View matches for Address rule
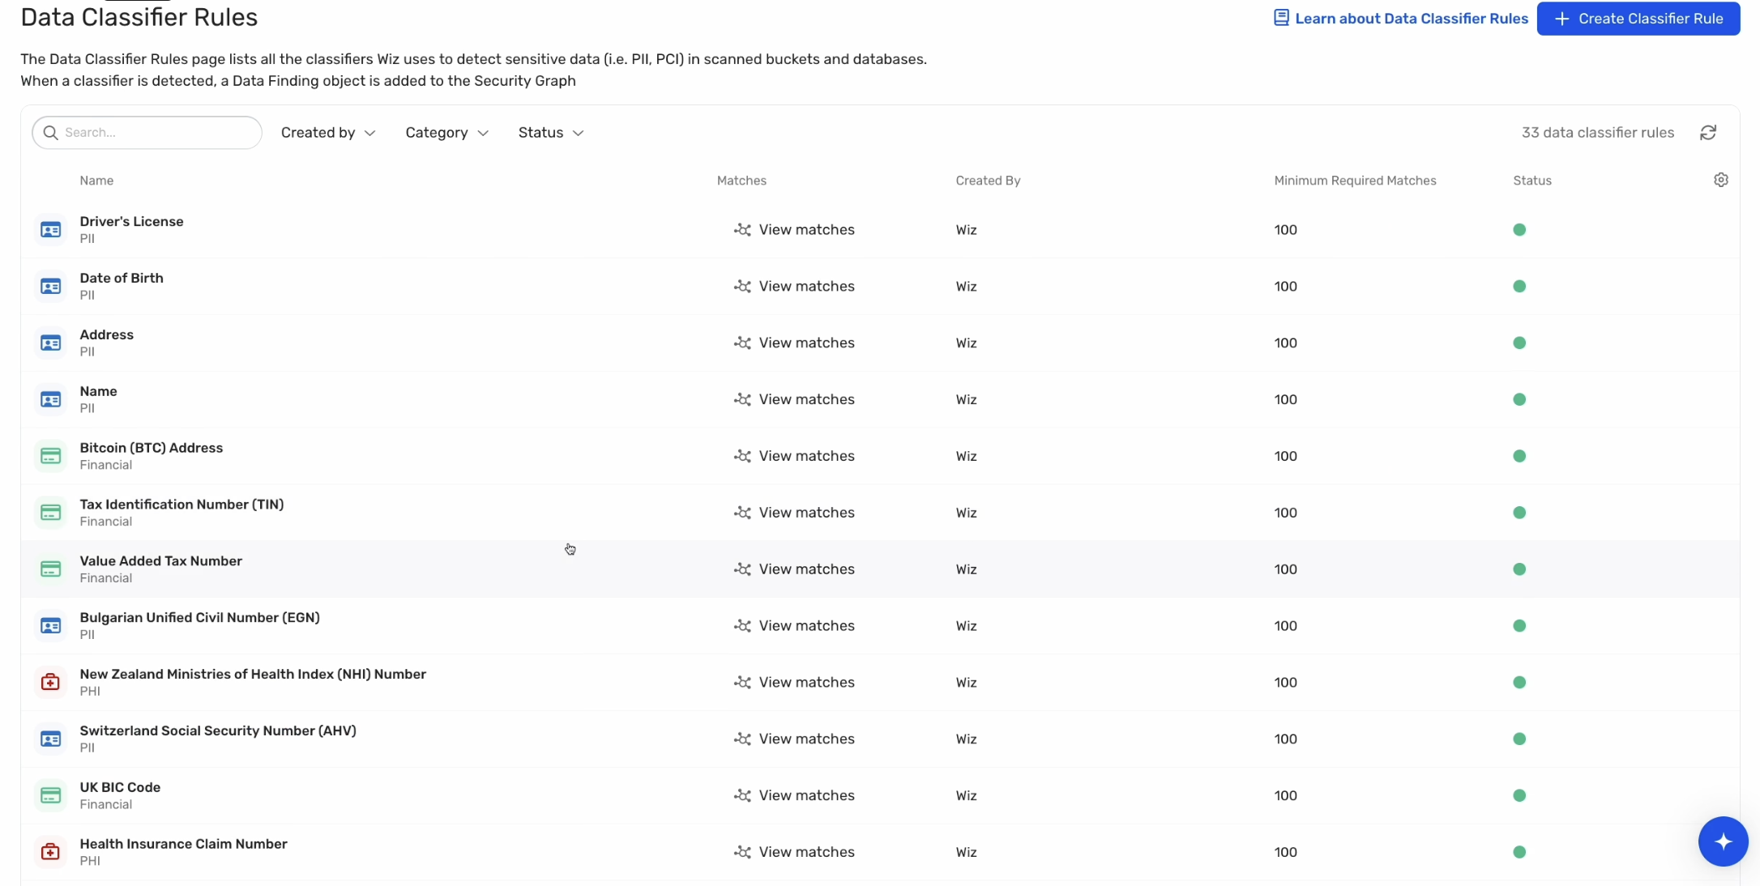This screenshot has height=886, width=1760. pos(794,343)
